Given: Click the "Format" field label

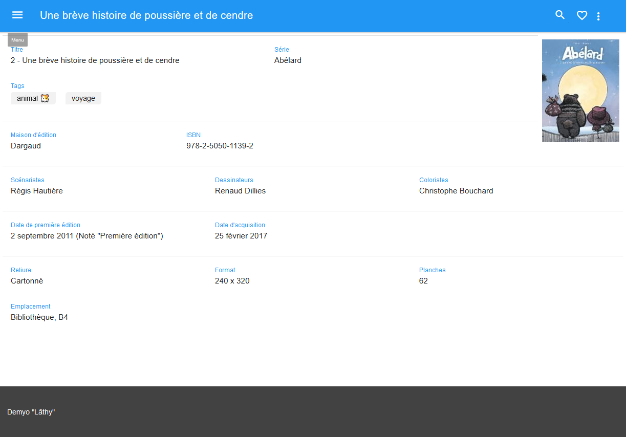Looking at the screenshot, I should pyautogui.click(x=225, y=270).
